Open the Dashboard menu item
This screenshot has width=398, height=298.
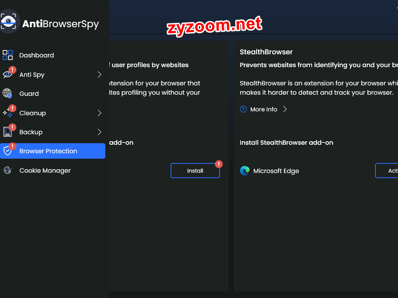(52, 55)
